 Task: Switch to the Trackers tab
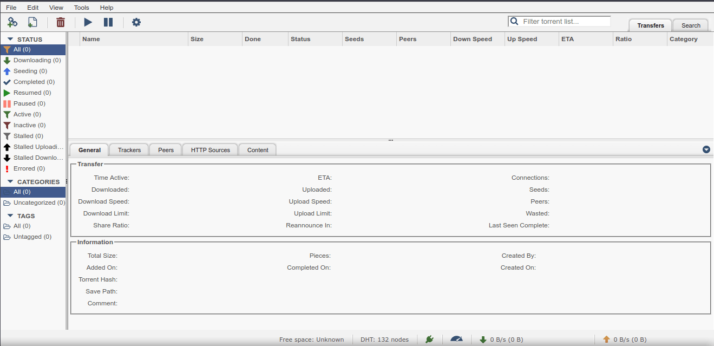128,149
